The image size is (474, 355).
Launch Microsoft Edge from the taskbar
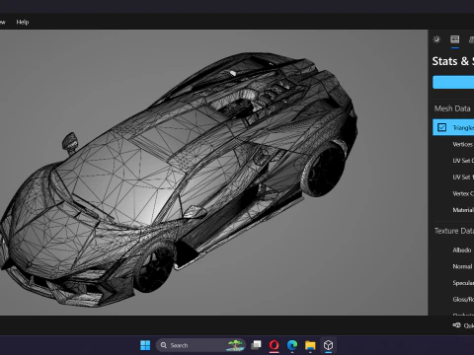[292, 345]
